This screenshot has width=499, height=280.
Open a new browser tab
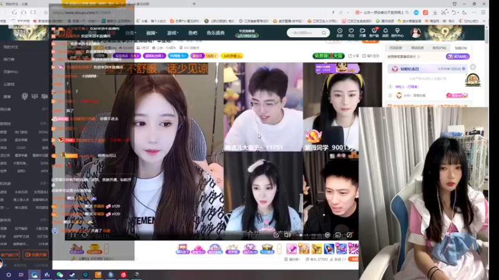(194, 4)
